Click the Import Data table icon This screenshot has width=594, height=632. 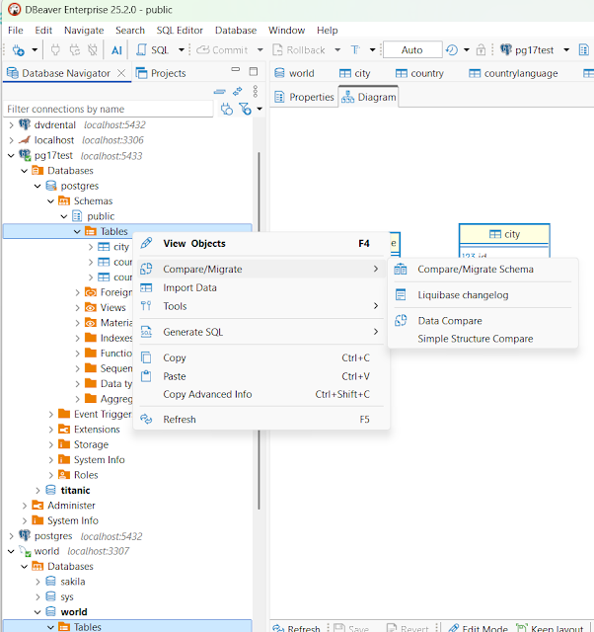[x=146, y=287]
